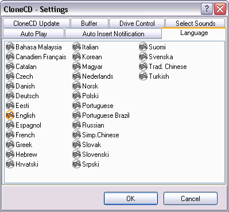Choose the Italian language icon
Image resolution: width=229 pixels, height=212 pixels.
tap(76, 47)
